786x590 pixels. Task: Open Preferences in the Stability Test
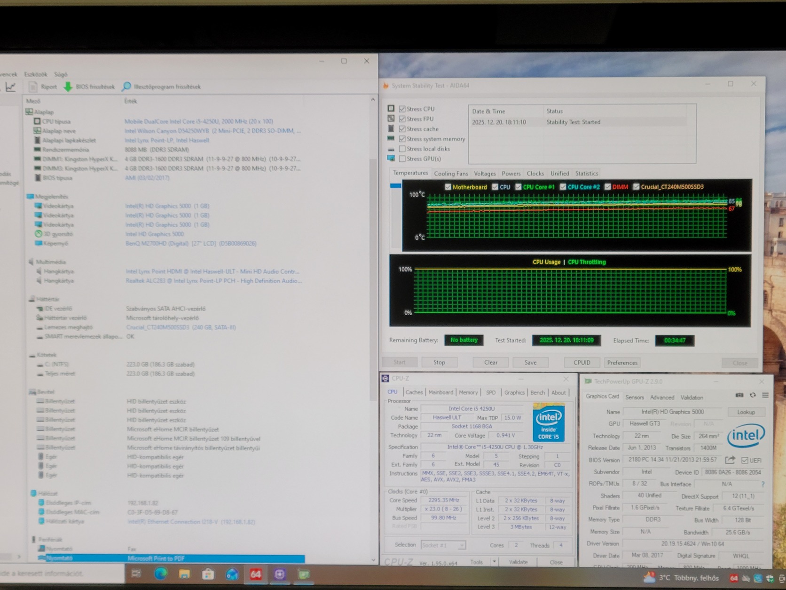622,363
